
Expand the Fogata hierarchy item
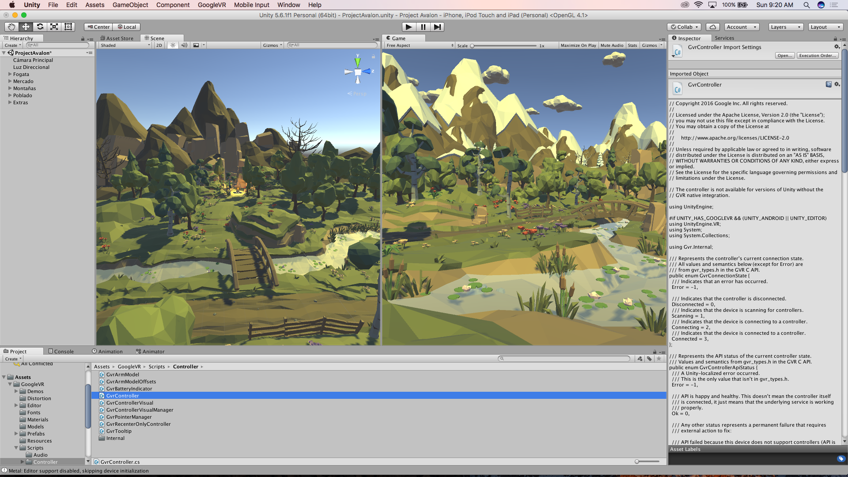(10, 74)
